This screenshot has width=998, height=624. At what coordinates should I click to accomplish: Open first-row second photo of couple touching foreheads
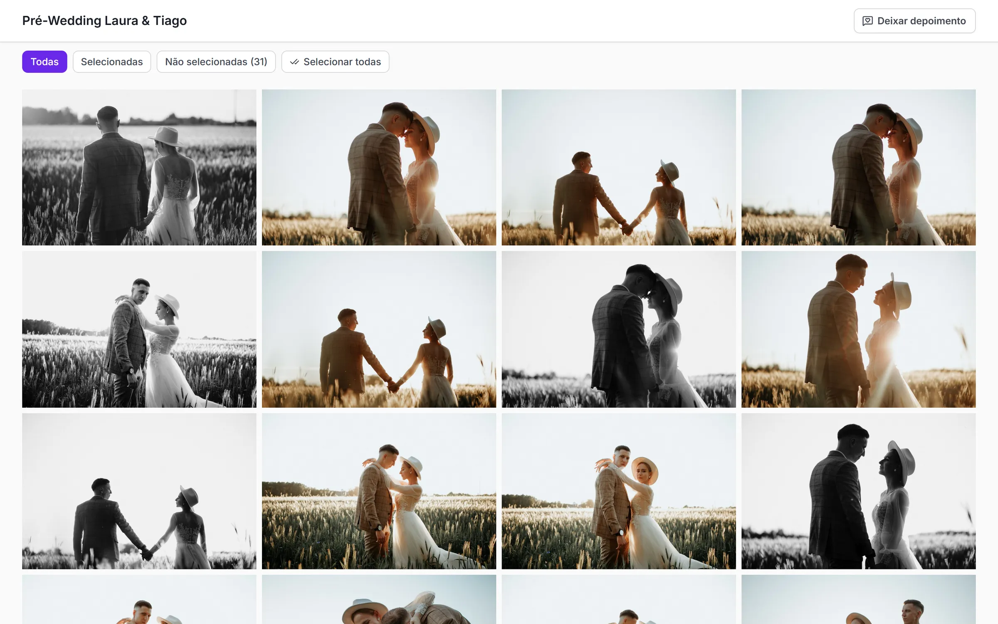(x=379, y=167)
